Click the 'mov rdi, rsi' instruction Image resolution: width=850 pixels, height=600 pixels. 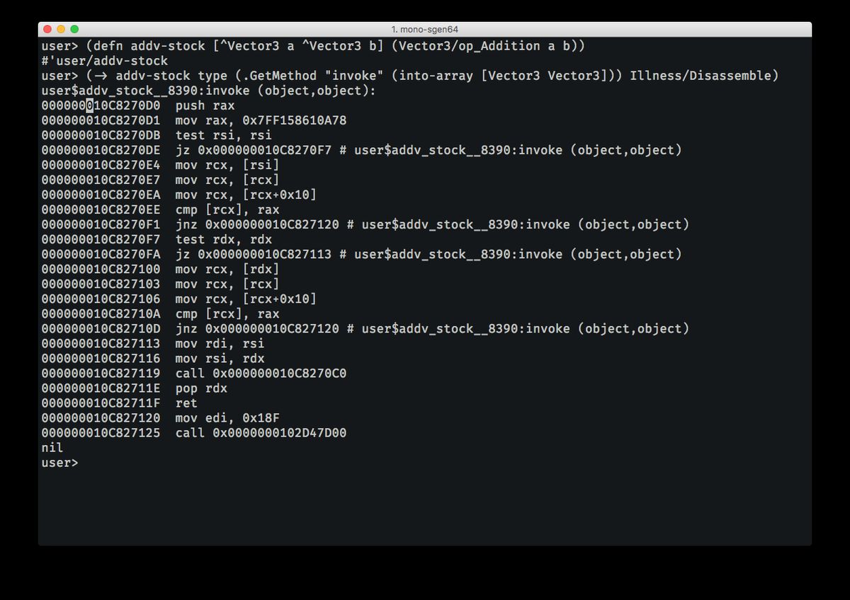point(220,344)
